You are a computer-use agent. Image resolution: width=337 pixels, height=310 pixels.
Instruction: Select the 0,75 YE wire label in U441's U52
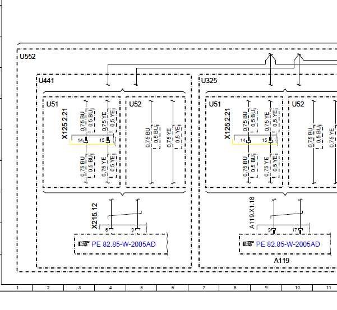click(169, 138)
